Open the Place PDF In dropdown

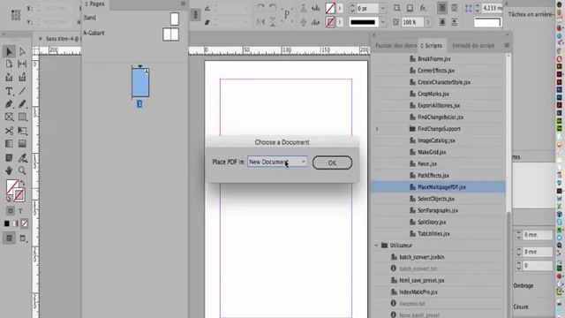tap(277, 162)
